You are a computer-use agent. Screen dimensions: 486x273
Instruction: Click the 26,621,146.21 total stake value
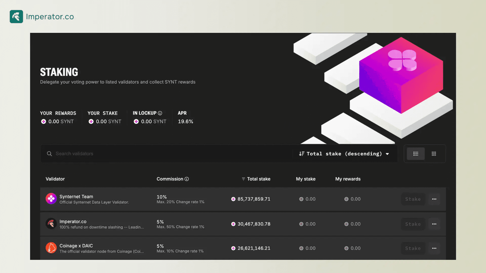click(254, 248)
